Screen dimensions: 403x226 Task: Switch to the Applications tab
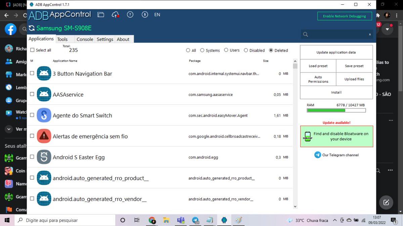tap(41, 39)
